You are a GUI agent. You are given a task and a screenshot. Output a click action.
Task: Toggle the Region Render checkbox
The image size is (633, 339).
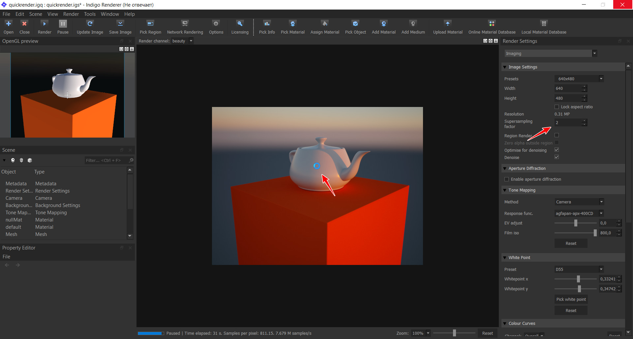(x=557, y=135)
